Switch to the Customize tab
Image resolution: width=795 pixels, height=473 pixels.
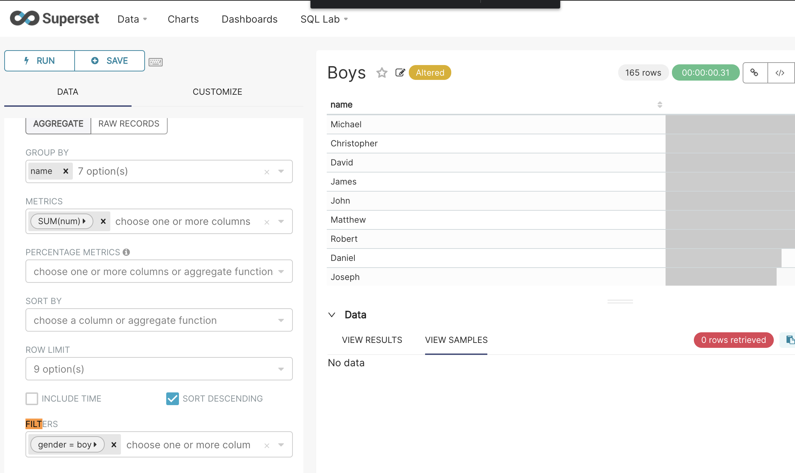[x=217, y=92]
